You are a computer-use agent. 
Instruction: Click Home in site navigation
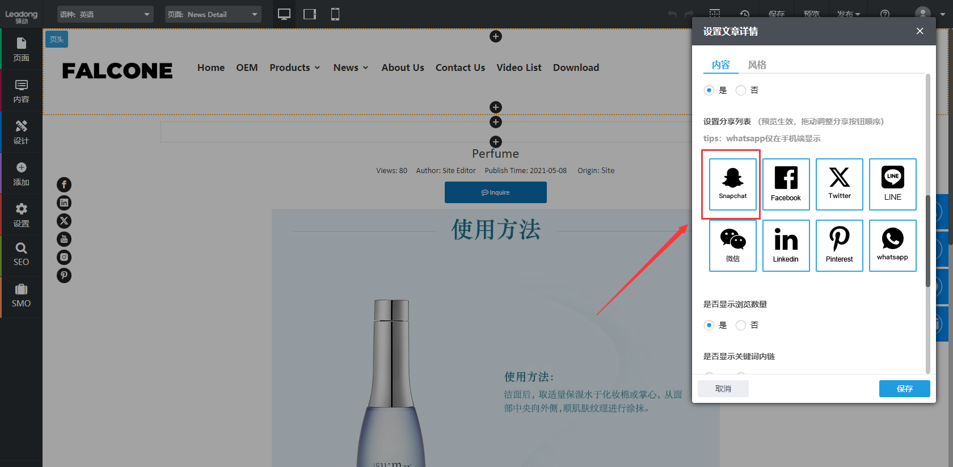(x=211, y=68)
